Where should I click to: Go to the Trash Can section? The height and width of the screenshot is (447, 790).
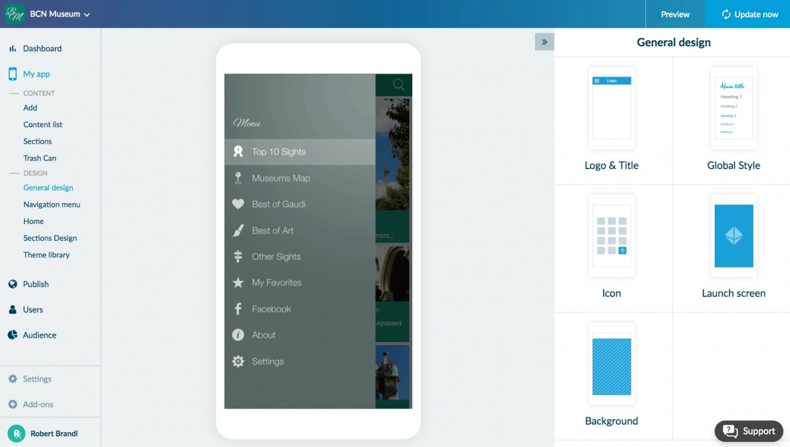tap(39, 157)
